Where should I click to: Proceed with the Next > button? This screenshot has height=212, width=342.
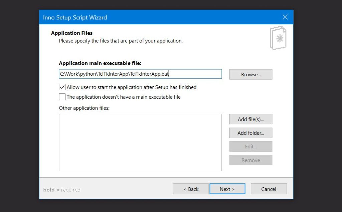click(x=227, y=189)
